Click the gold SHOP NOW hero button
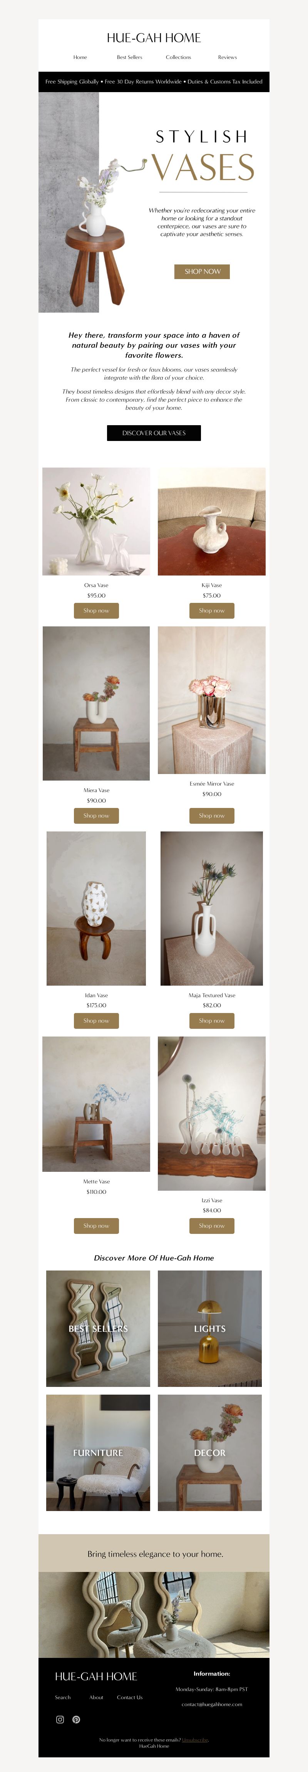The height and width of the screenshot is (1772, 308). pyautogui.click(x=202, y=272)
